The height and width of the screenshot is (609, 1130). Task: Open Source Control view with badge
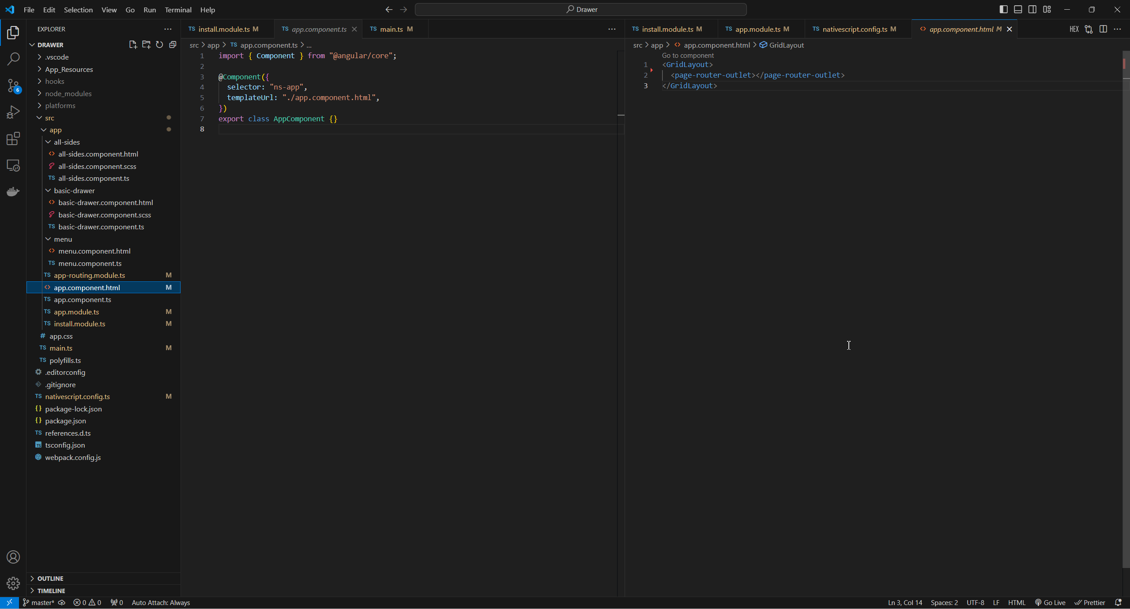click(x=13, y=86)
